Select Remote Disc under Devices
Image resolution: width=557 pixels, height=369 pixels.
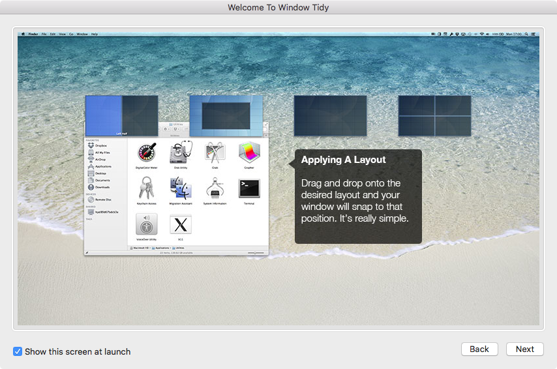[100, 199]
